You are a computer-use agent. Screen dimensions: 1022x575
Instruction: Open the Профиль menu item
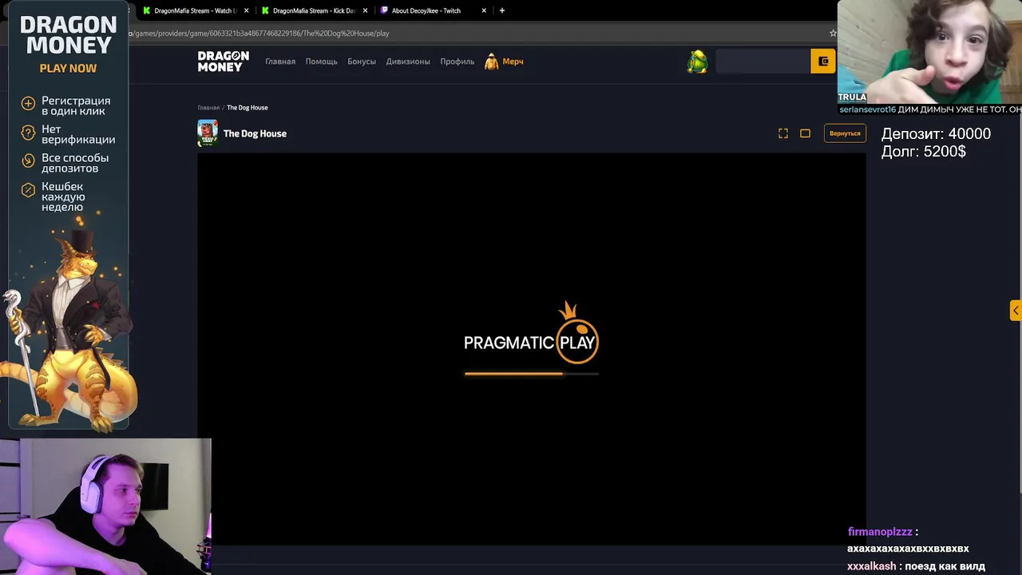(x=457, y=61)
